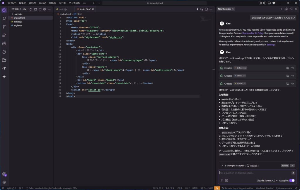Undo the Created script.js change
The height and width of the screenshot is (190, 300).
(x=293, y=84)
